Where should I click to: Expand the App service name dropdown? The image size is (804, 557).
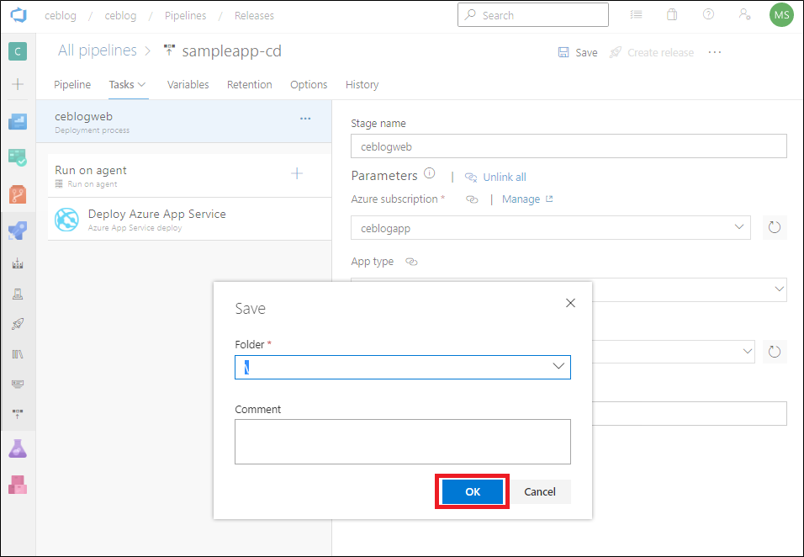(x=747, y=352)
